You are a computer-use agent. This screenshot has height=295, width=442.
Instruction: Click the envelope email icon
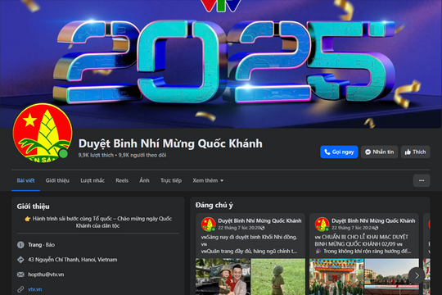(20, 275)
